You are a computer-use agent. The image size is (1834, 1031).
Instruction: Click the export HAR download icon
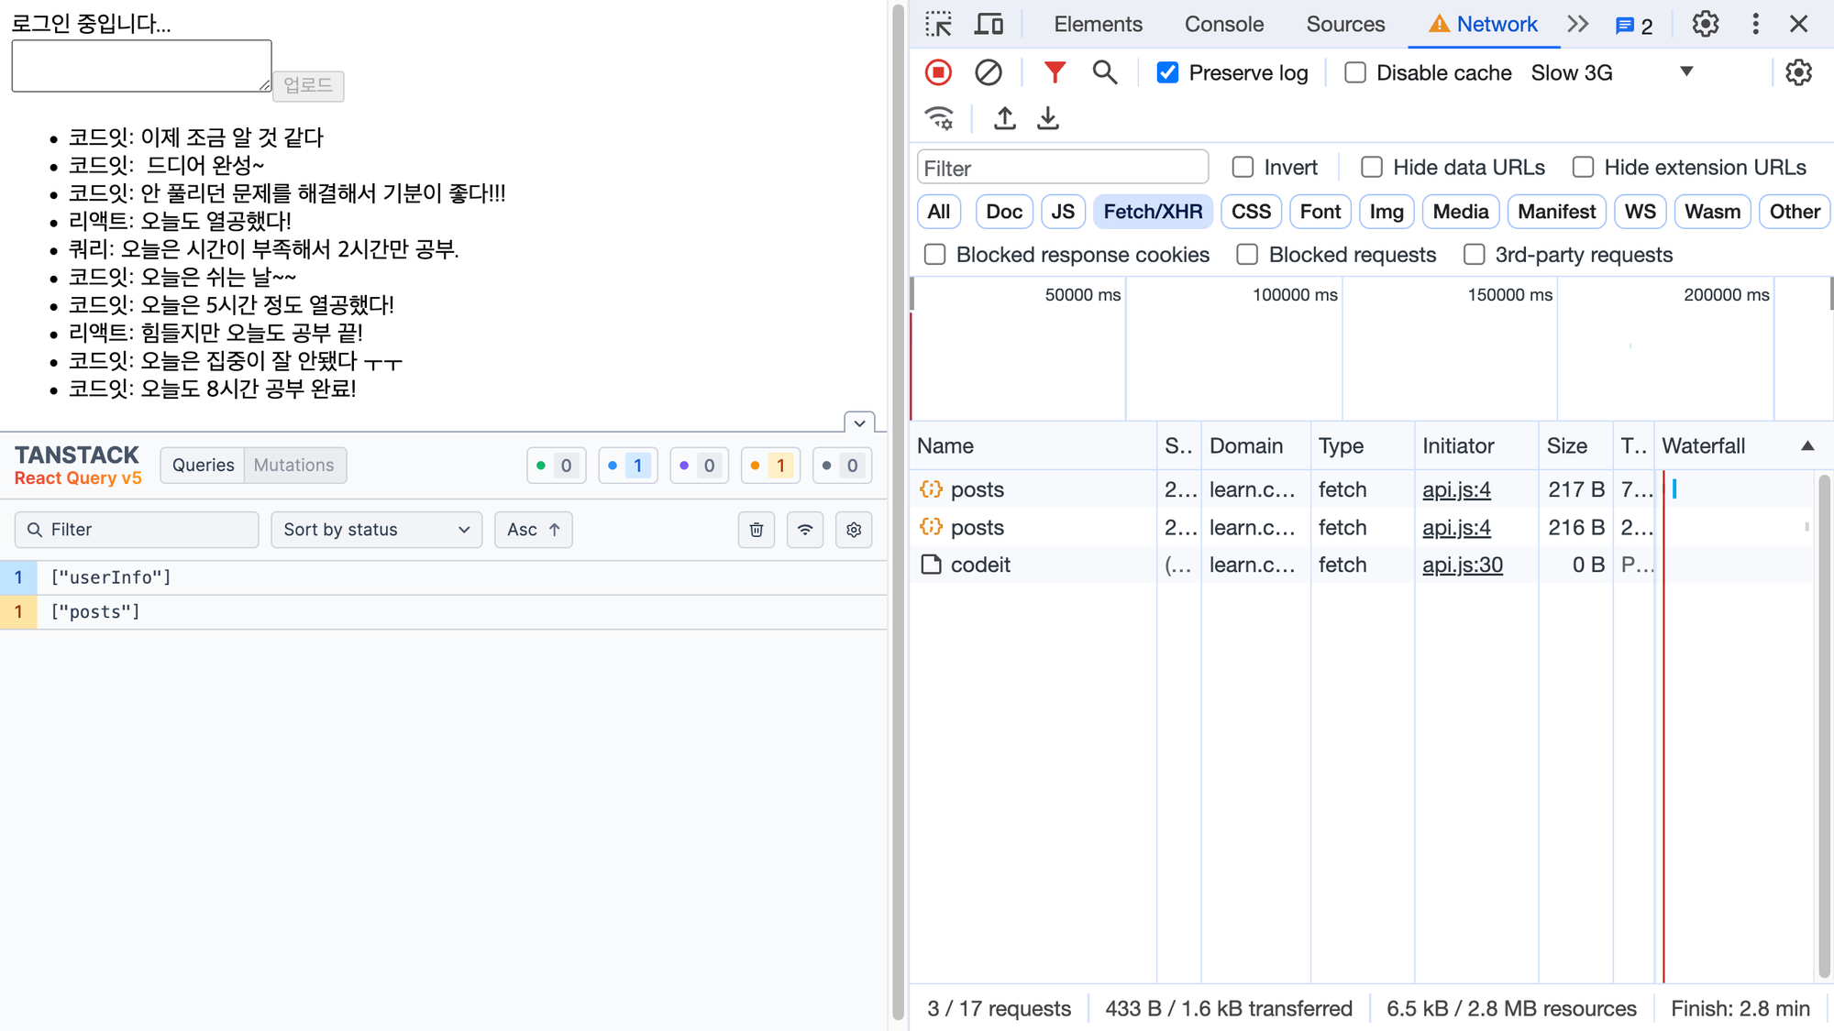[x=1048, y=118]
